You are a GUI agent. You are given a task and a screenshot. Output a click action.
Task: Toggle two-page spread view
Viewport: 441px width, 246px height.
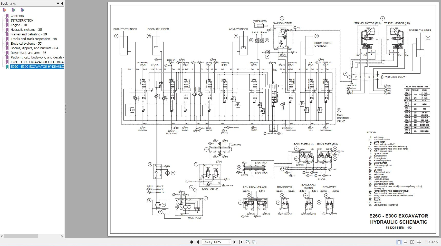tap(412, 242)
